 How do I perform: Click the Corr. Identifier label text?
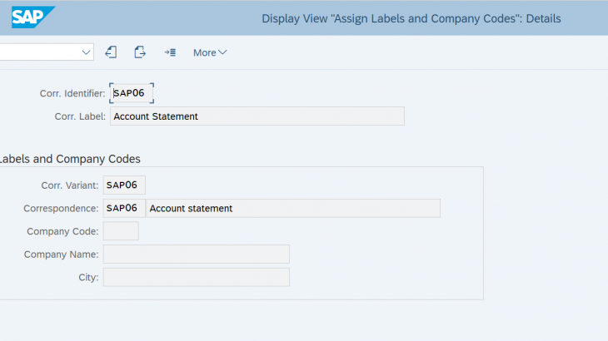pos(72,94)
